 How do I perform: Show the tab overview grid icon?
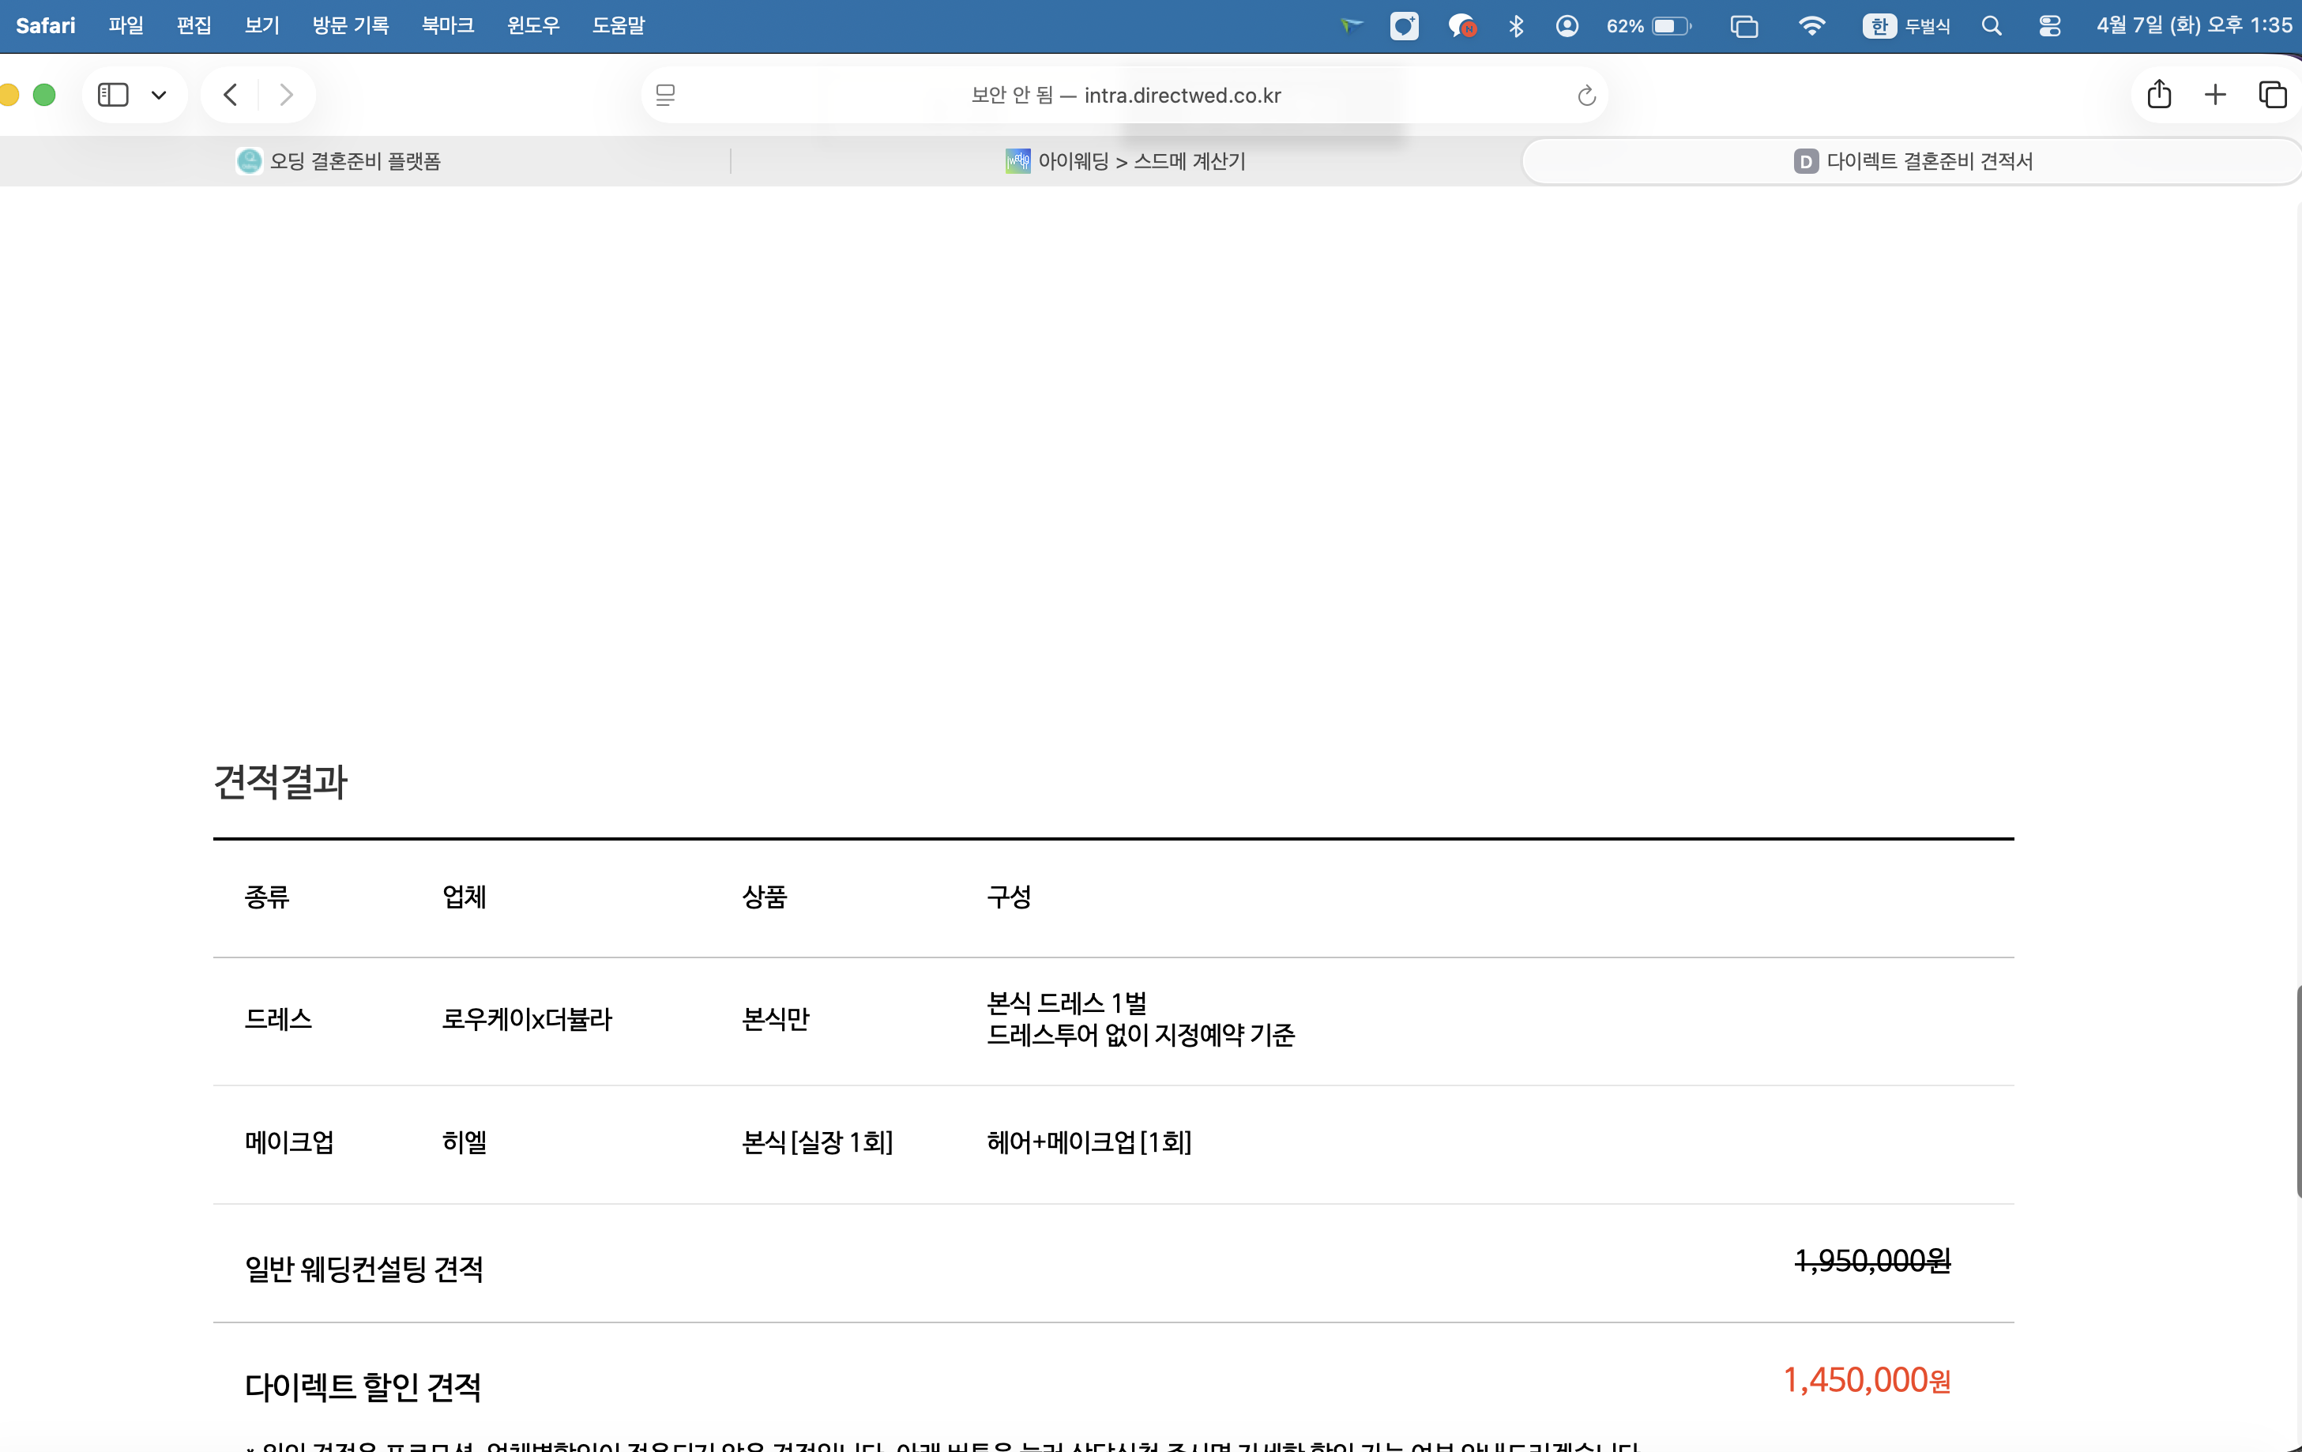coord(2272,95)
